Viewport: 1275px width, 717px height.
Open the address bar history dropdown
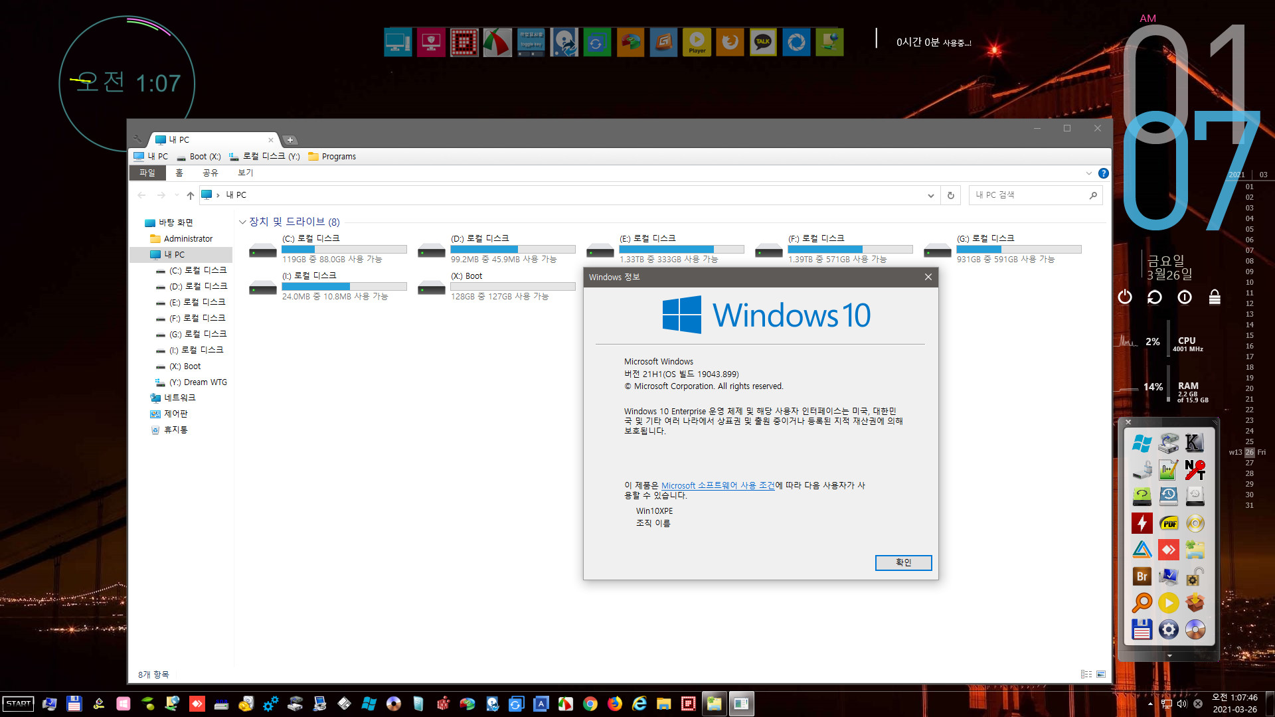pyautogui.click(x=931, y=195)
